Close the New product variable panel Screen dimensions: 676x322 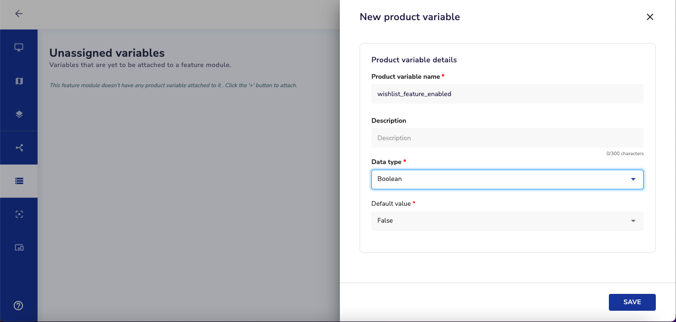click(650, 17)
